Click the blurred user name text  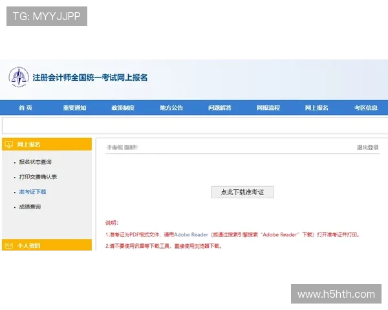tap(122, 147)
